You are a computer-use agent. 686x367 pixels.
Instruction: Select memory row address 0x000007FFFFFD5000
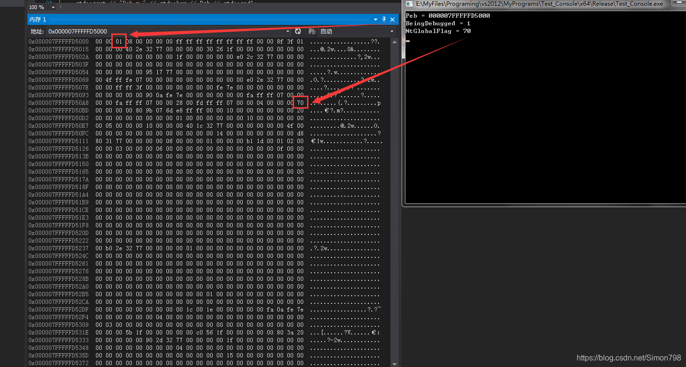pyautogui.click(x=59, y=42)
